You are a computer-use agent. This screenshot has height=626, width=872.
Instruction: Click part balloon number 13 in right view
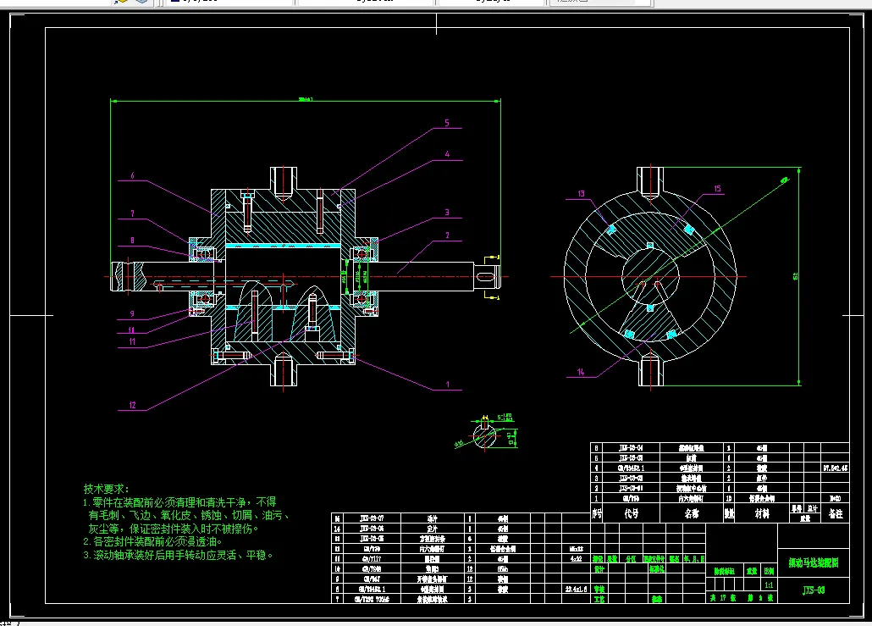(x=581, y=194)
